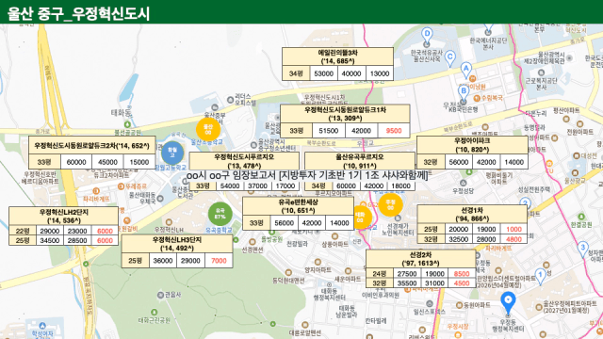
Task: Click the map marker labeled C
Action: pyautogui.click(x=450, y=58)
